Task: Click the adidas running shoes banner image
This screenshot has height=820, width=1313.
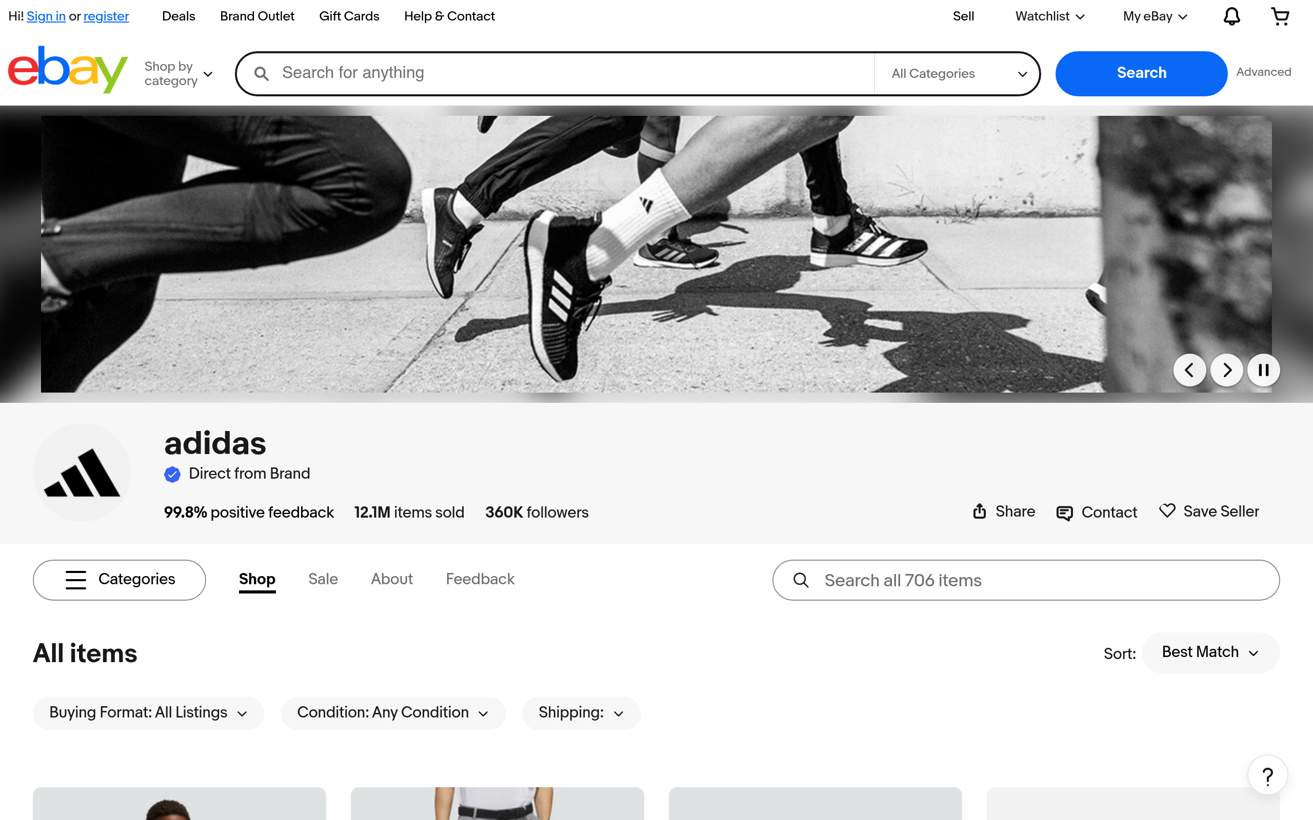Action: pos(656,254)
